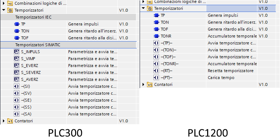Viewport: 280px width, 138px height.
Task: Select the TON block icon in PLC300 list
Action: point(17,31)
